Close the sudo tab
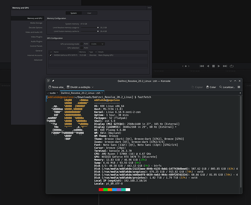This screenshot has width=251, height=205. (x=58, y=93)
